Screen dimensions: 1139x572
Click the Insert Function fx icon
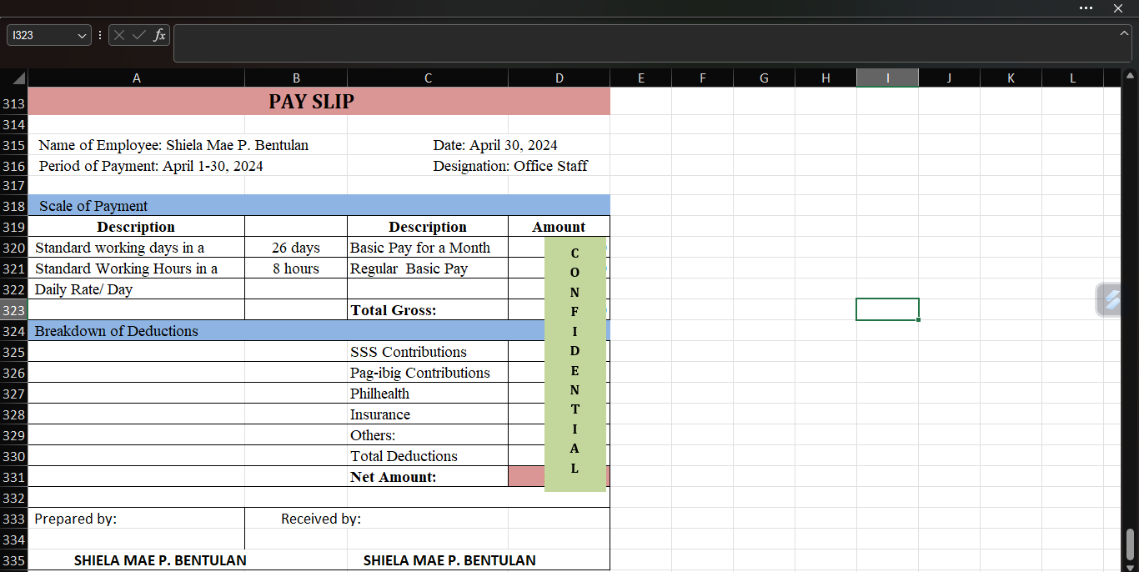pos(159,35)
